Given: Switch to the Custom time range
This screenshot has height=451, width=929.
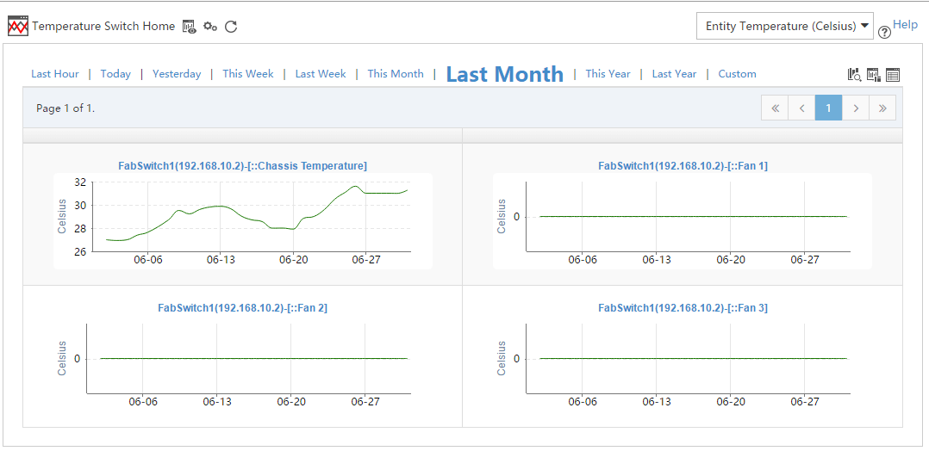Looking at the screenshot, I should tap(737, 74).
